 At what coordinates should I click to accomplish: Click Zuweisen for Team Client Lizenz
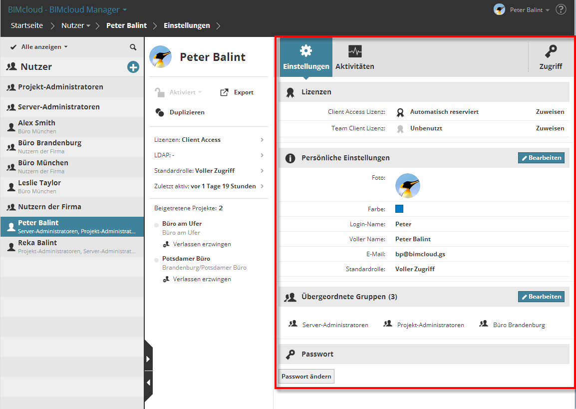click(550, 128)
